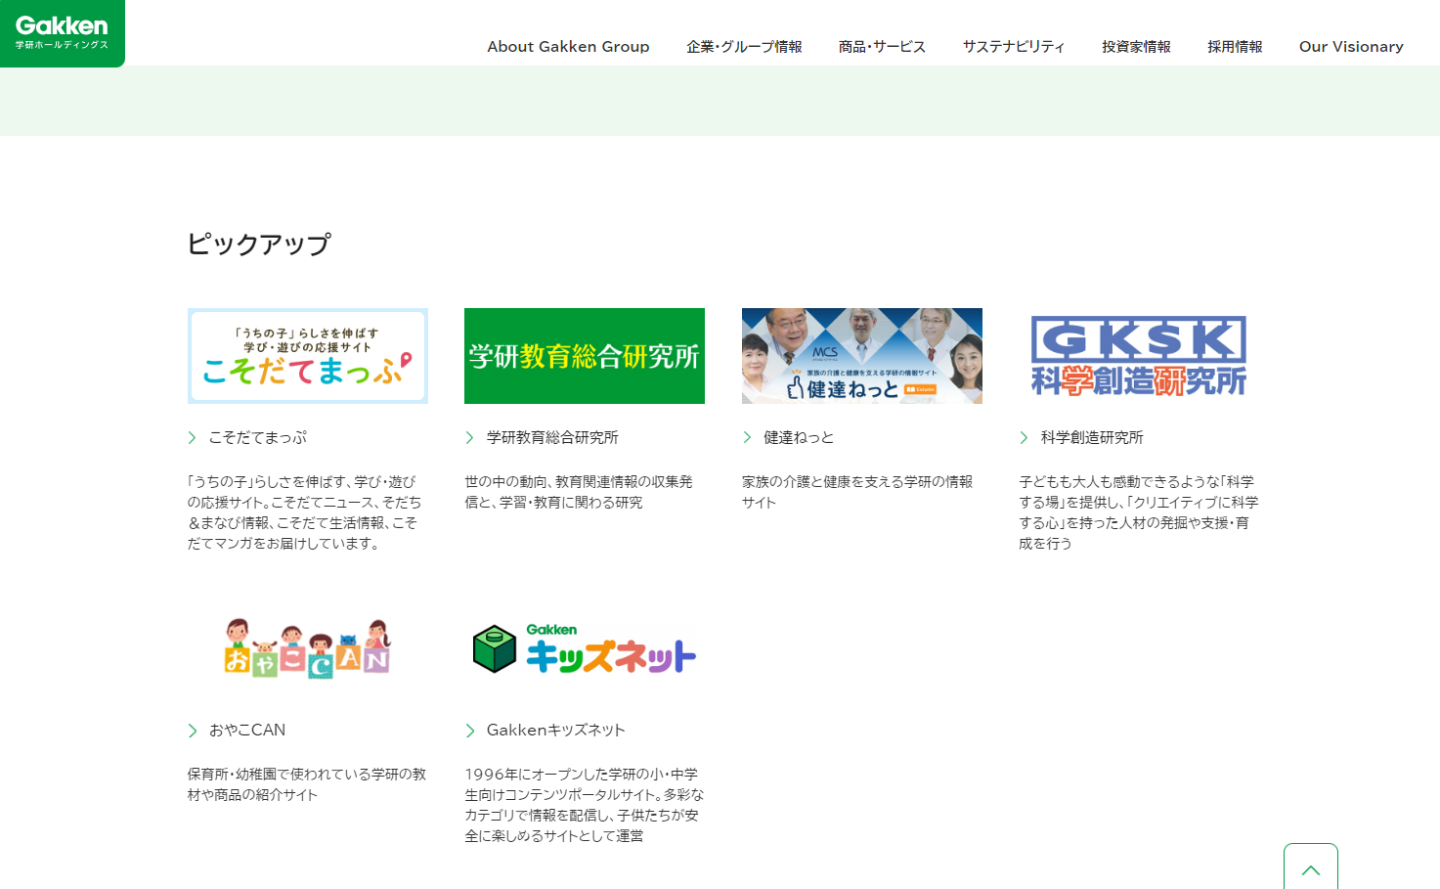This screenshot has height=889, width=1440.
Task: Click the こそだてまっぷ description starting 「うちの子」らしさ
Action: [305, 512]
